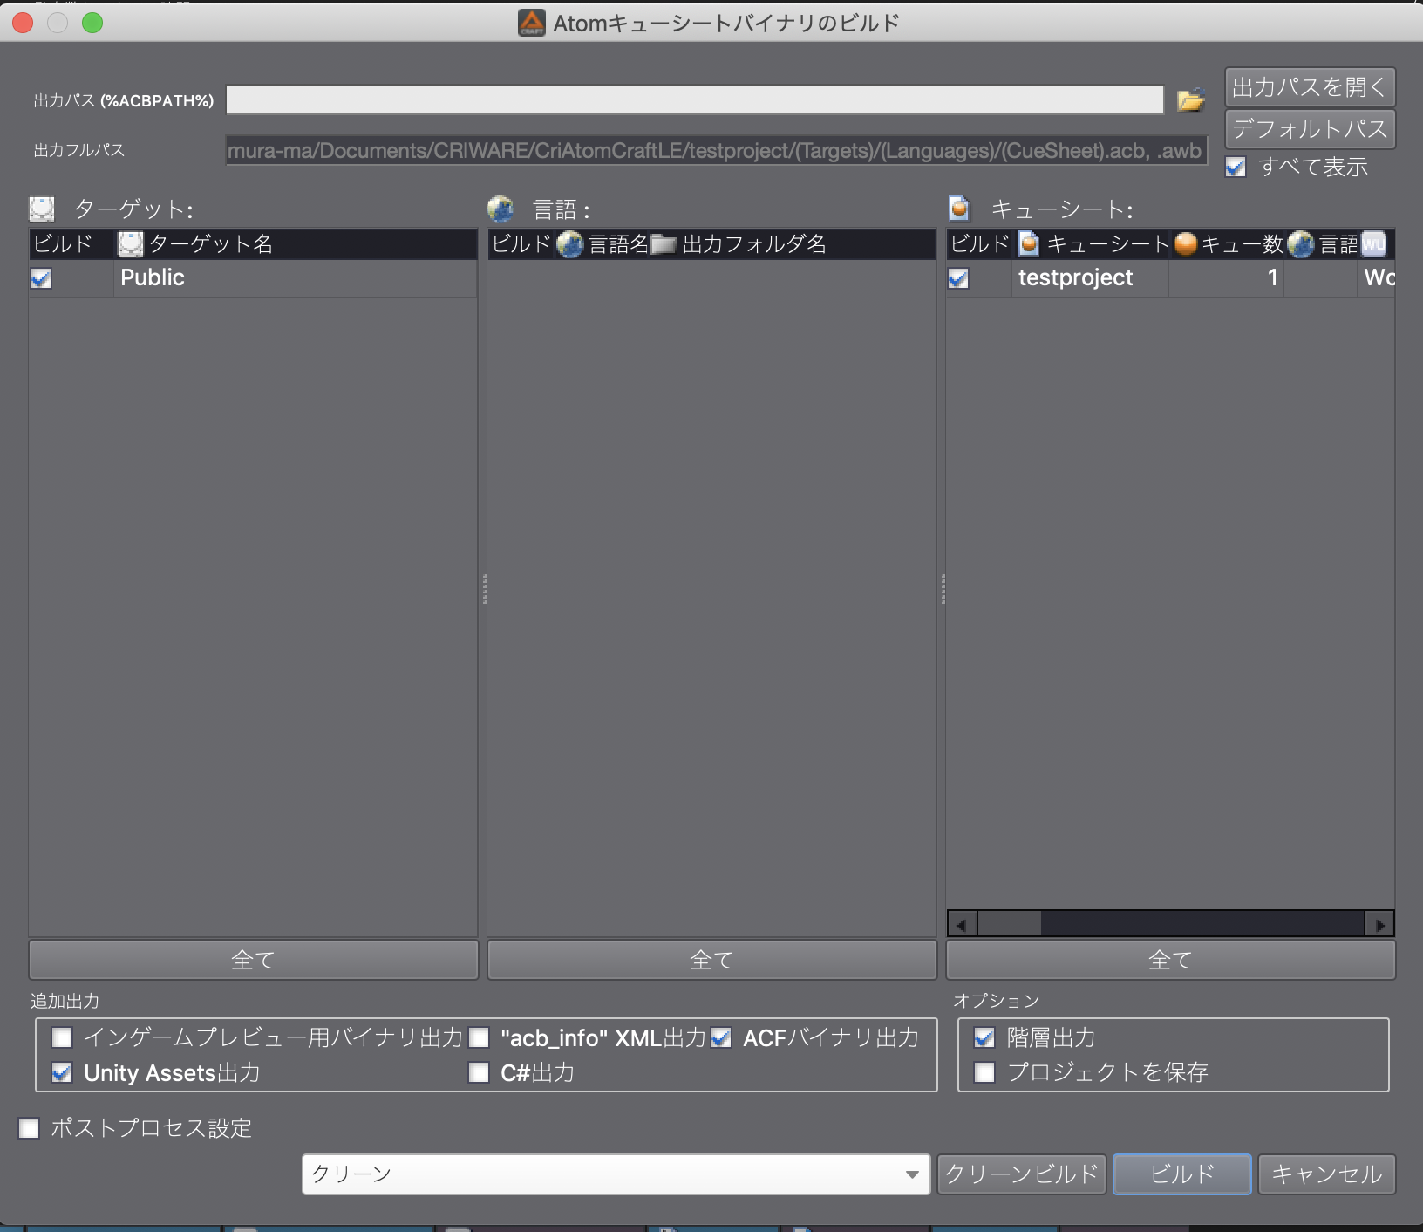Select the Public target row
Viewport: 1423px width, 1232px height.
coord(253,278)
